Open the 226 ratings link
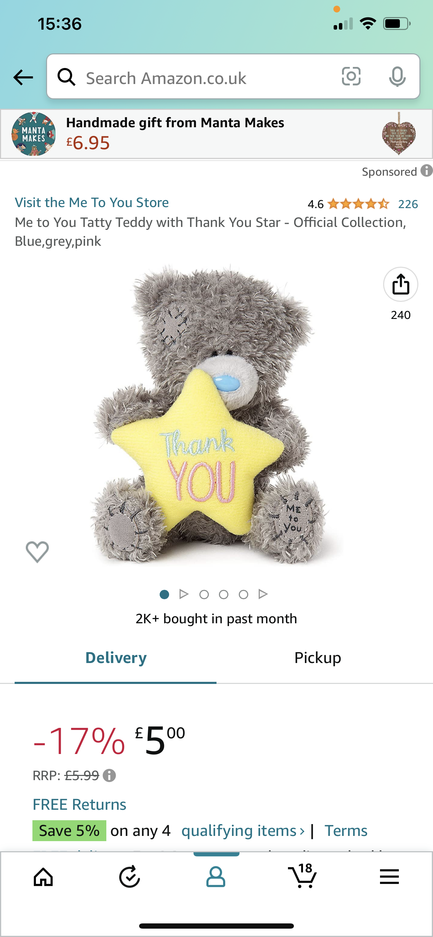This screenshot has width=433, height=937. tap(408, 204)
